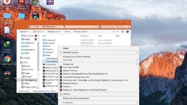Choose Extraire les fichiers... entry
The image size is (187, 105).
tap(71, 83)
